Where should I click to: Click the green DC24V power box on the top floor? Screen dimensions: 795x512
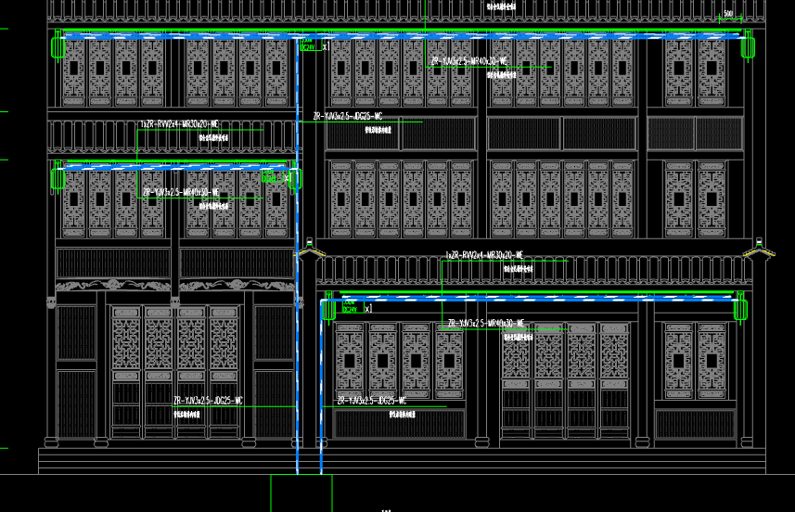coord(310,45)
